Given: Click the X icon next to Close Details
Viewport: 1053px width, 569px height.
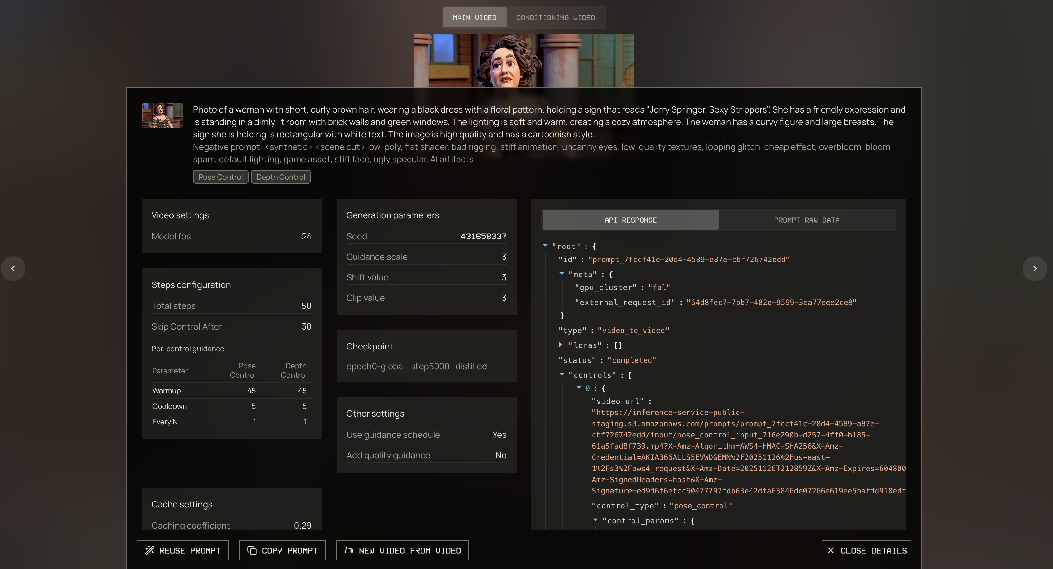Looking at the screenshot, I should click(x=831, y=550).
